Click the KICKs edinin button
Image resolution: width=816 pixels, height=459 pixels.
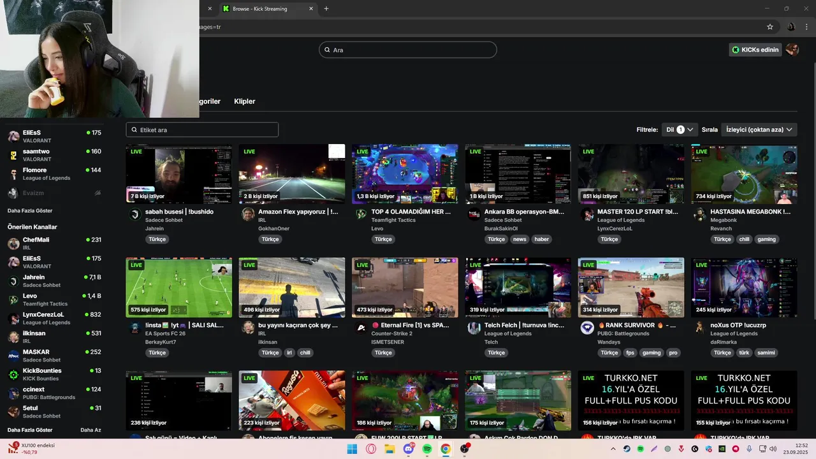click(755, 50)
